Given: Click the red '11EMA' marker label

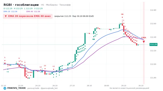Looking at the screenshot, I should click(x=30, y=73).
